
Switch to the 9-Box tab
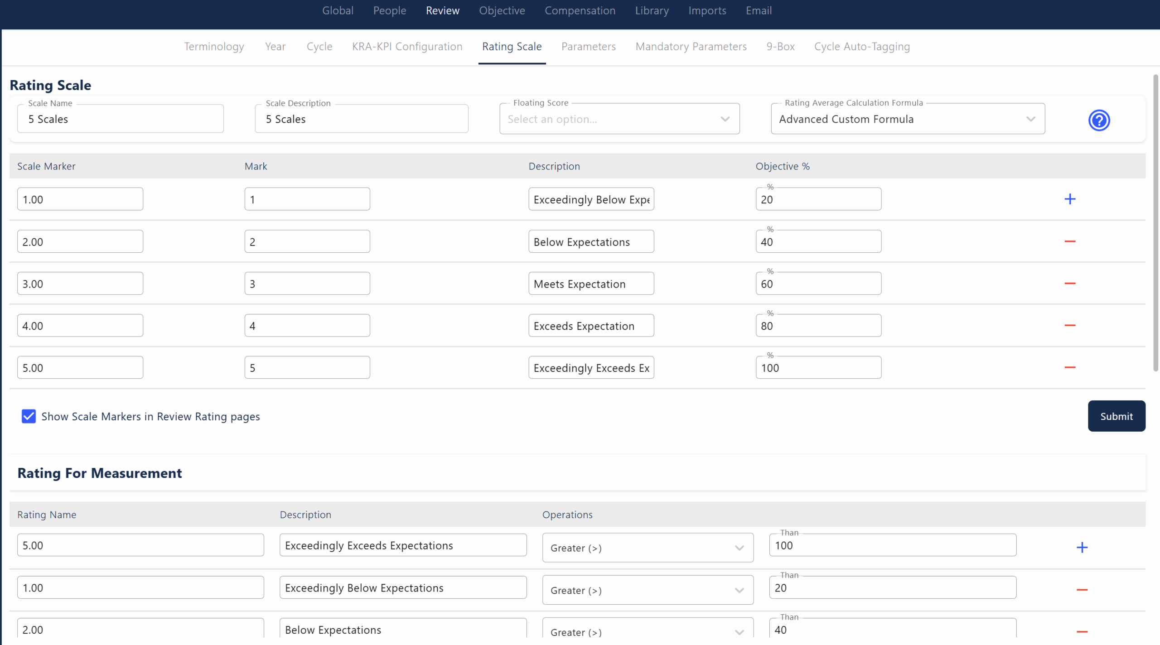pos(780,47)
